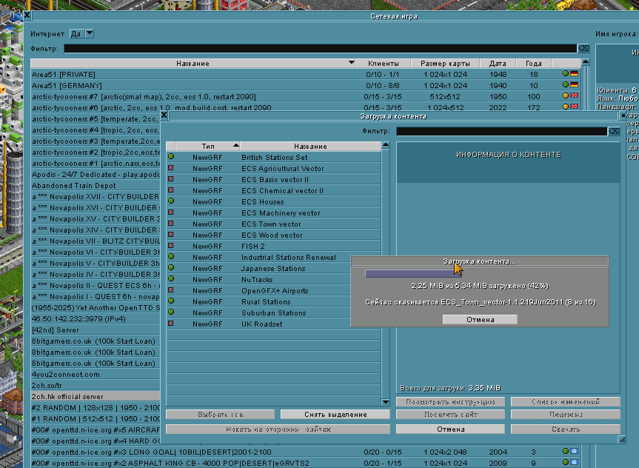Cancel download in progress popup
Viewport: 639px width, 468px height.
(x=479, y=319)
